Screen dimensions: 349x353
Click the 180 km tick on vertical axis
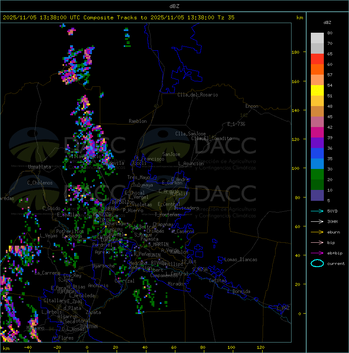tap(295, 52)
